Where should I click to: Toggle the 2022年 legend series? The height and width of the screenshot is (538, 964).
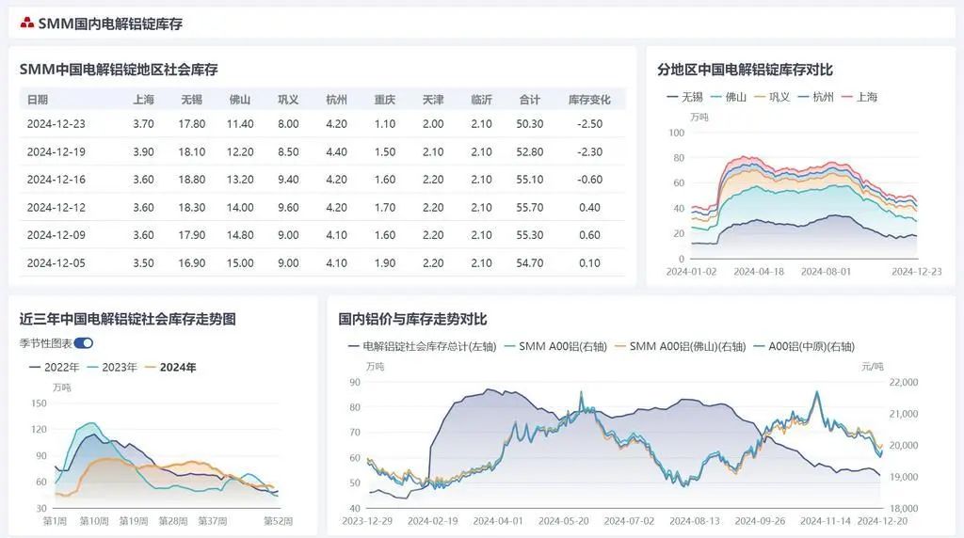click(x=54, y=367)
